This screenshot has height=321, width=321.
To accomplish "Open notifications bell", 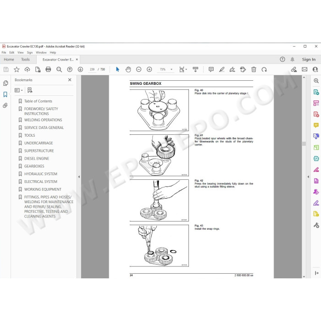I will coord(293,59).
